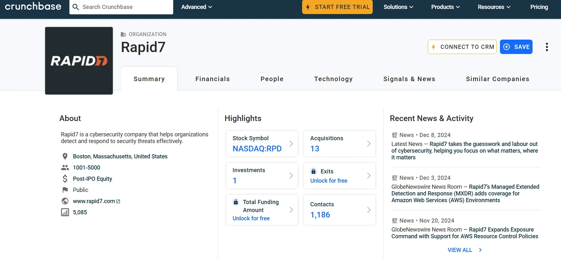Screen dimensions: 561x259
Task: Open the Products dropdown menu
Action: [445, 7]
